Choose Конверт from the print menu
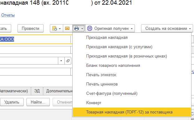Viewport: 194px width, 120px height. (132, 103)
